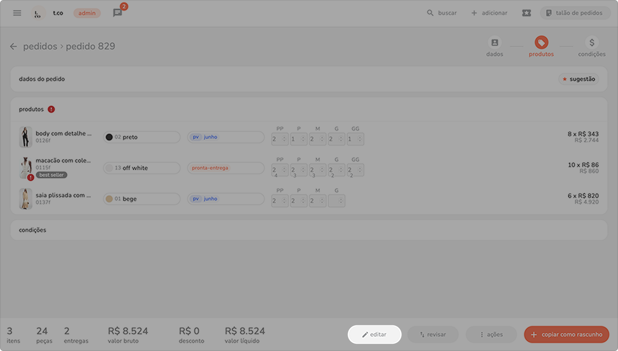Click the editar button
618x351 pixels.
(x=374, y=334)
